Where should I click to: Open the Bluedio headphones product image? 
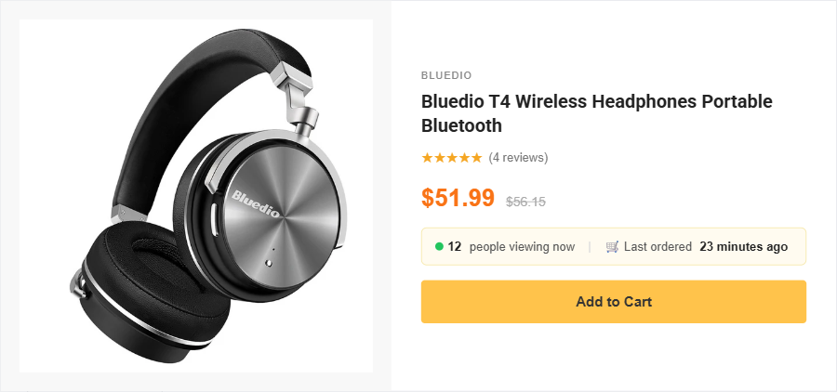[x=196, y=196]
